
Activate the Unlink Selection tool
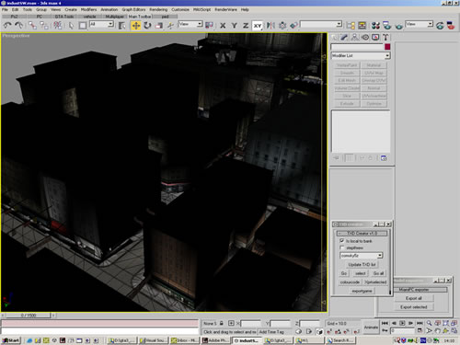tap(44, 25)
